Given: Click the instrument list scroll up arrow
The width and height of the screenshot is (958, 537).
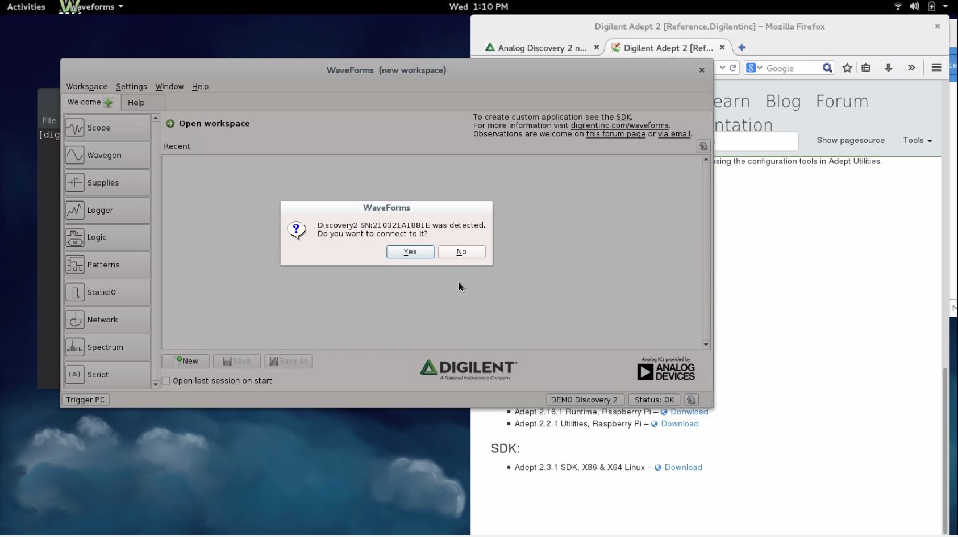Looking at the screenshot, I should [156, 118].
